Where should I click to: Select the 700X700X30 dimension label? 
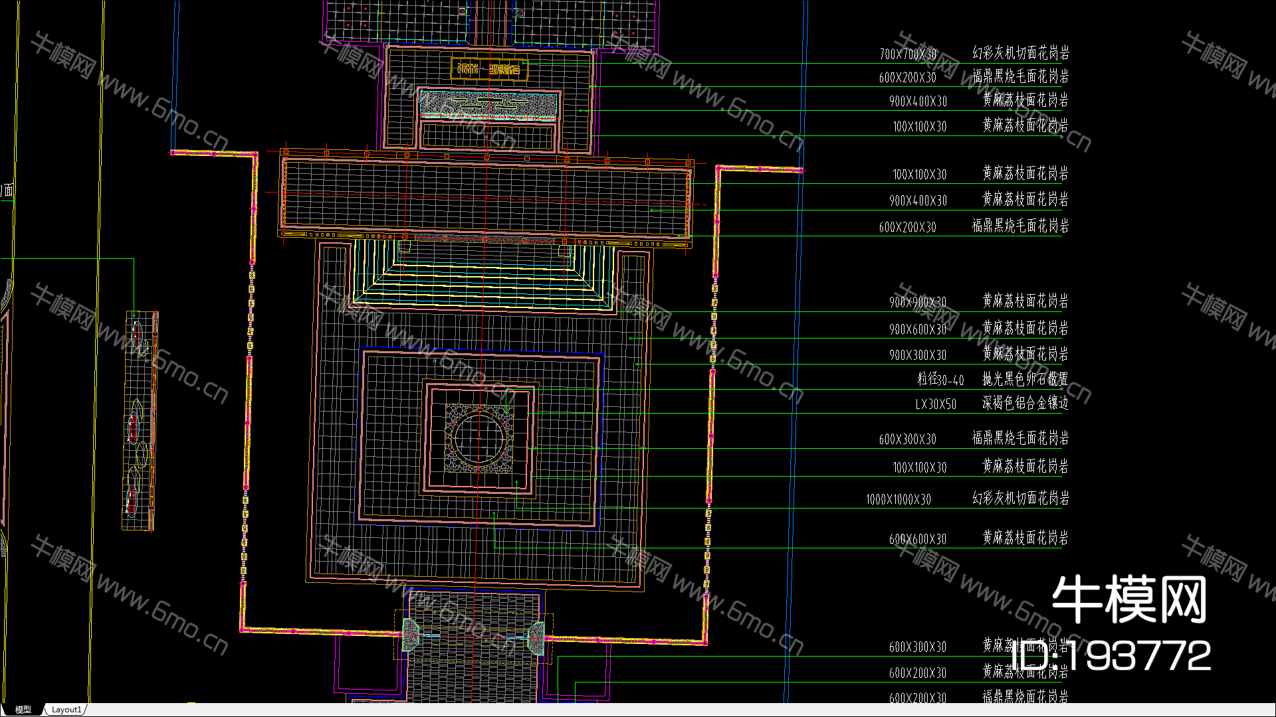pos(908,54)
